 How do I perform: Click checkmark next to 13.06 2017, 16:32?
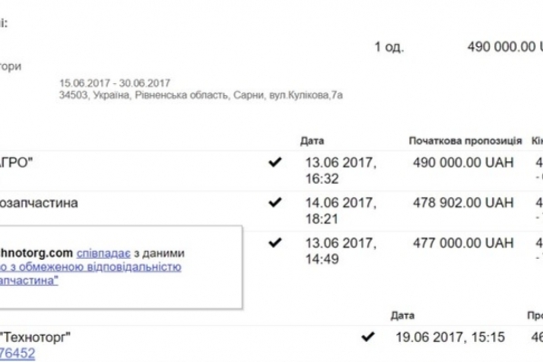275,162
